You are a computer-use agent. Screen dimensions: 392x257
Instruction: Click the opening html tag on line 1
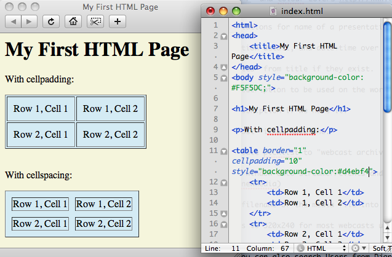tap(244, 25)
